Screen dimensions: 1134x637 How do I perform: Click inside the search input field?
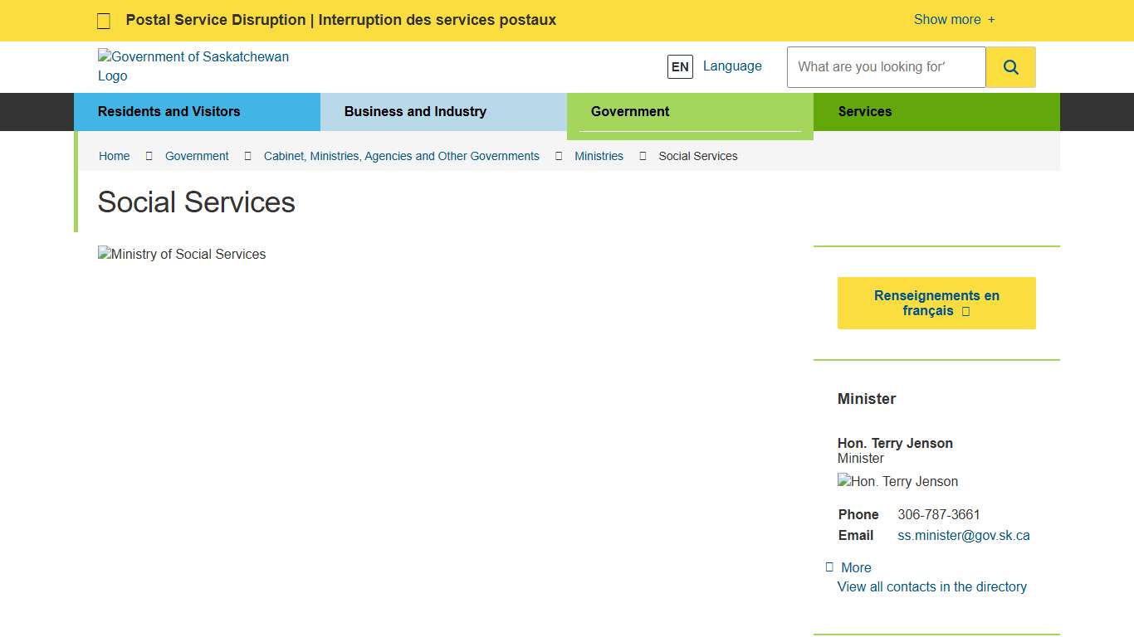point(885,66)
